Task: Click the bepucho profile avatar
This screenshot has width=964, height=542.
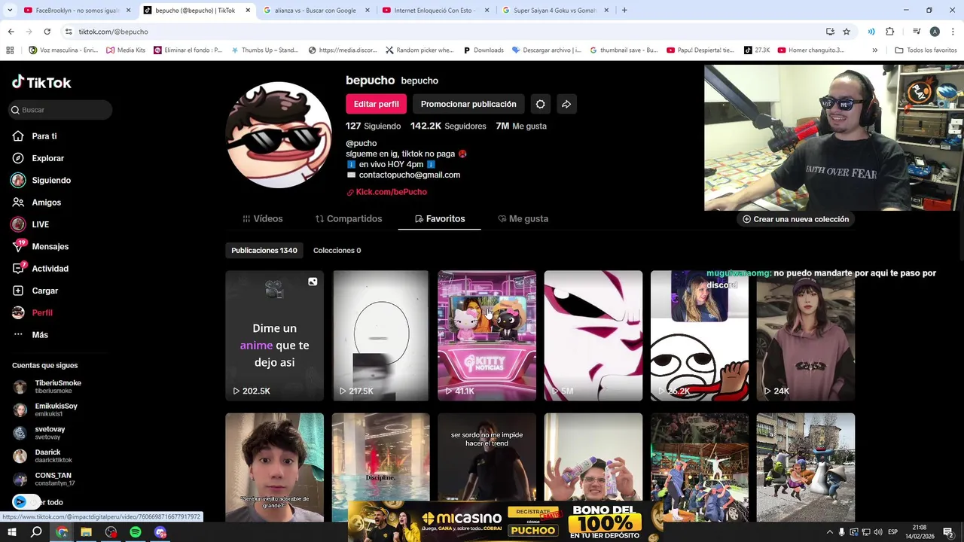Action: click(279, 135)
